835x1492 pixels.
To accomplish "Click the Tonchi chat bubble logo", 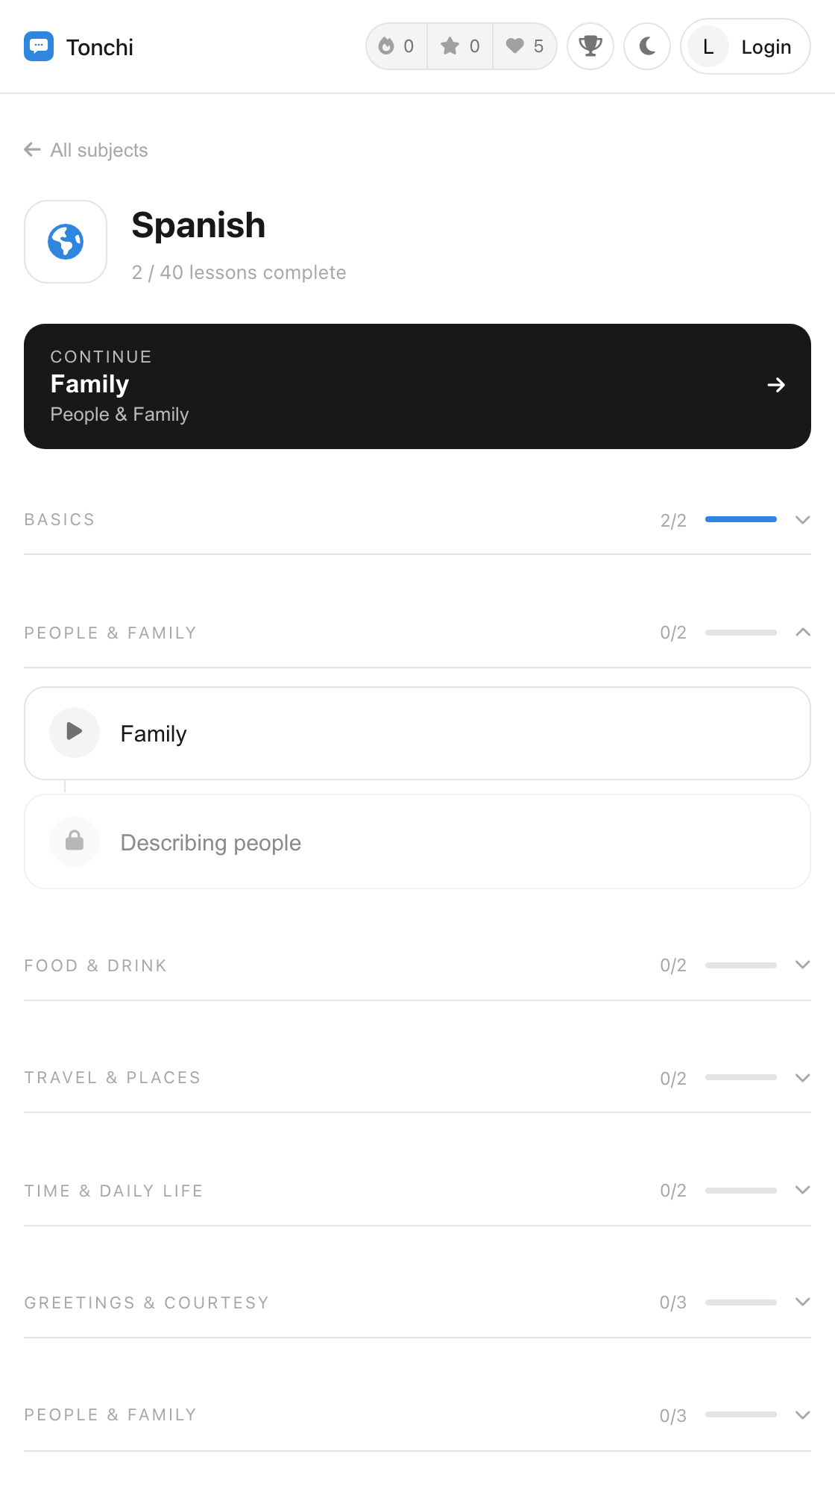I will click(39, 46).
